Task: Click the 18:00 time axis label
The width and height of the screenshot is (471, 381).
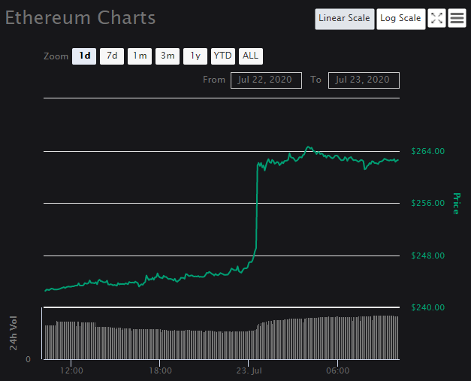Action: click(x=160, y=370)
